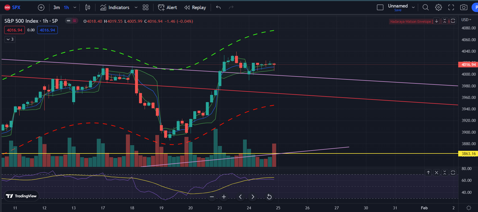Image resolution: width=478 pixels, height=212 pixels.
Task: Click the S&P 500 Index title legend
Action: pos(31,21)
